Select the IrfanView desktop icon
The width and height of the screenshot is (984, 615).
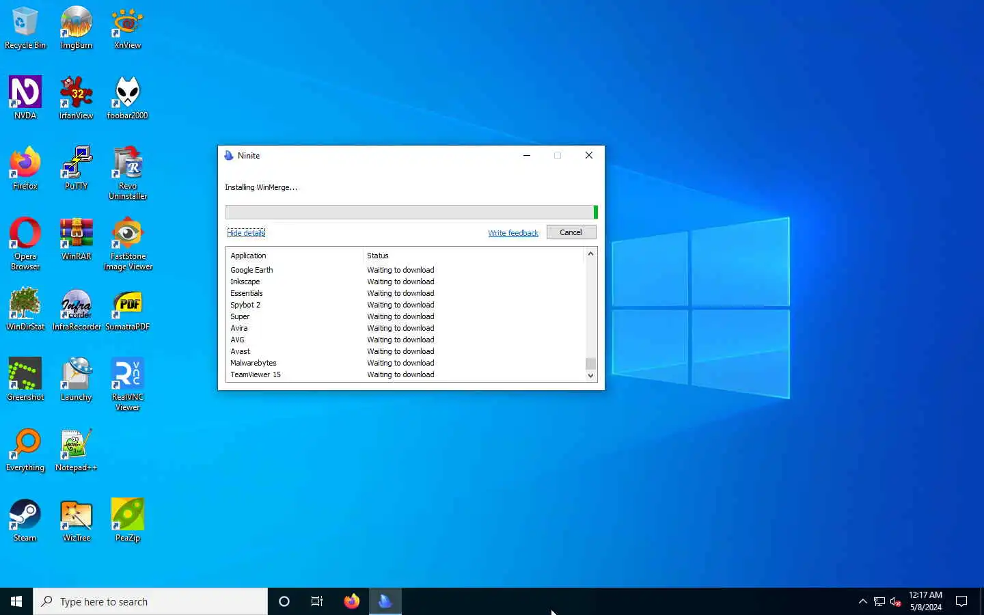tap(77, 98)
